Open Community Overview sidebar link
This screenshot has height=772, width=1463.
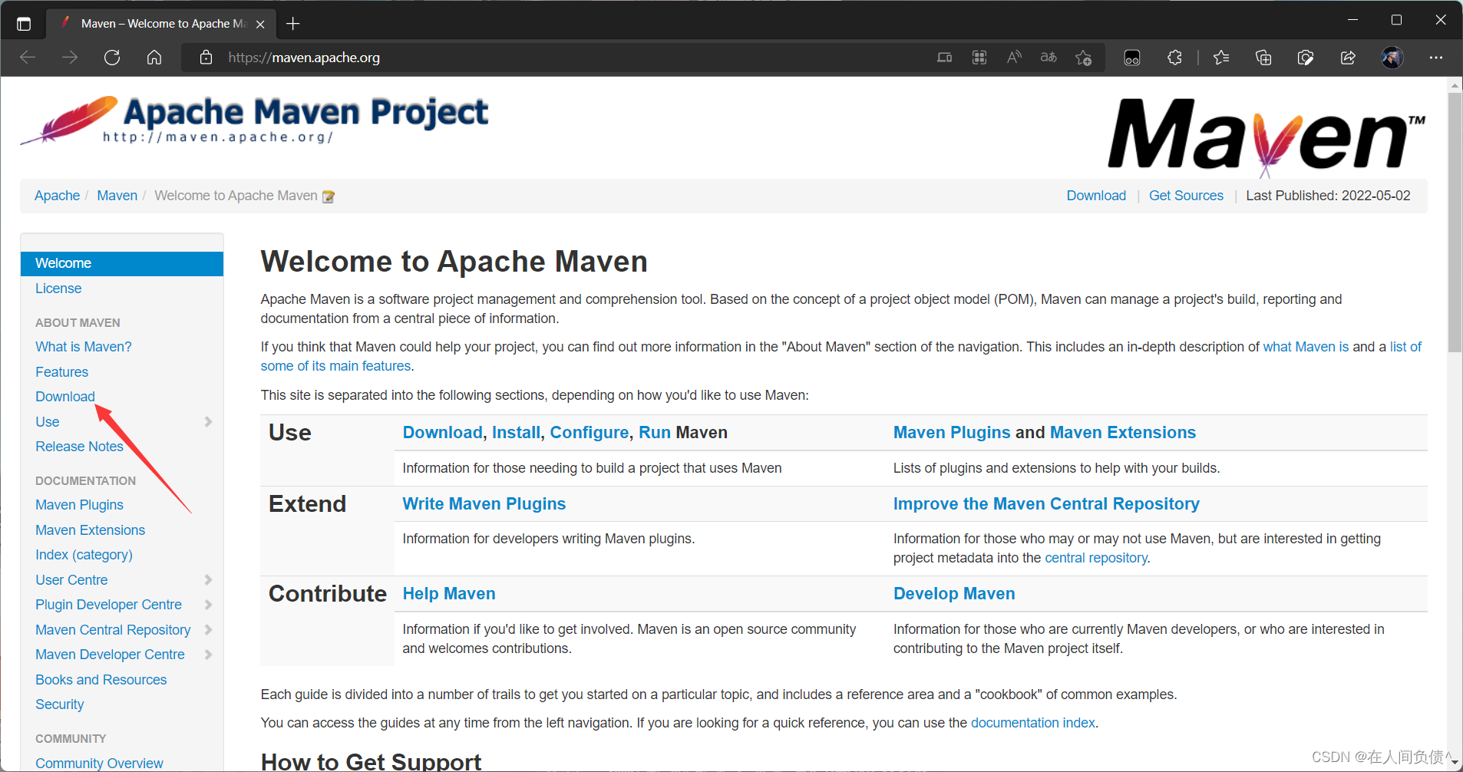100,764
